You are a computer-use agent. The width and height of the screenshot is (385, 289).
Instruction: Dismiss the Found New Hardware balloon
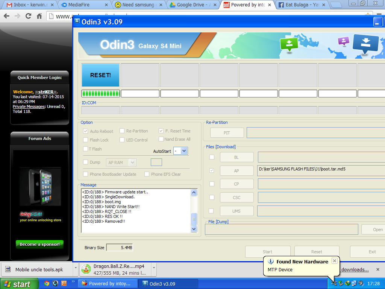tap(334, 261)
